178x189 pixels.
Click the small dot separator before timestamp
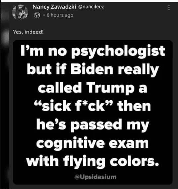point(44,15)
